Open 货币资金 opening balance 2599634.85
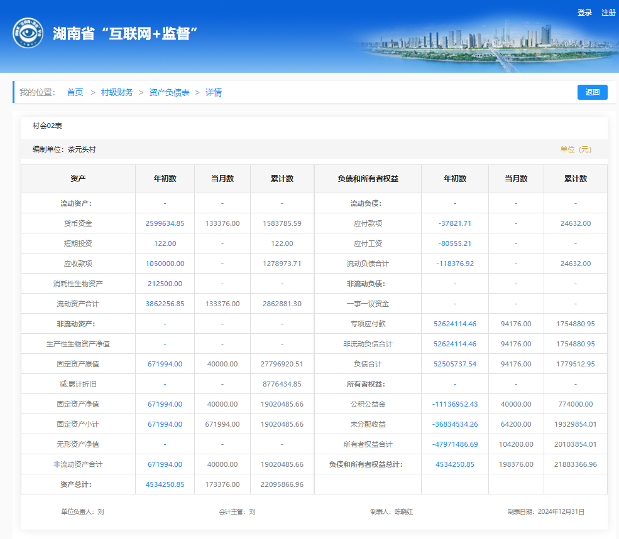Viewport: 619px width, 539px height. pos(165,223)
